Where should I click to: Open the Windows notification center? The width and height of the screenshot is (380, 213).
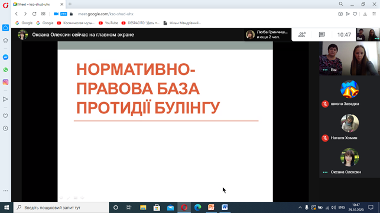click(x=371, y=208)
